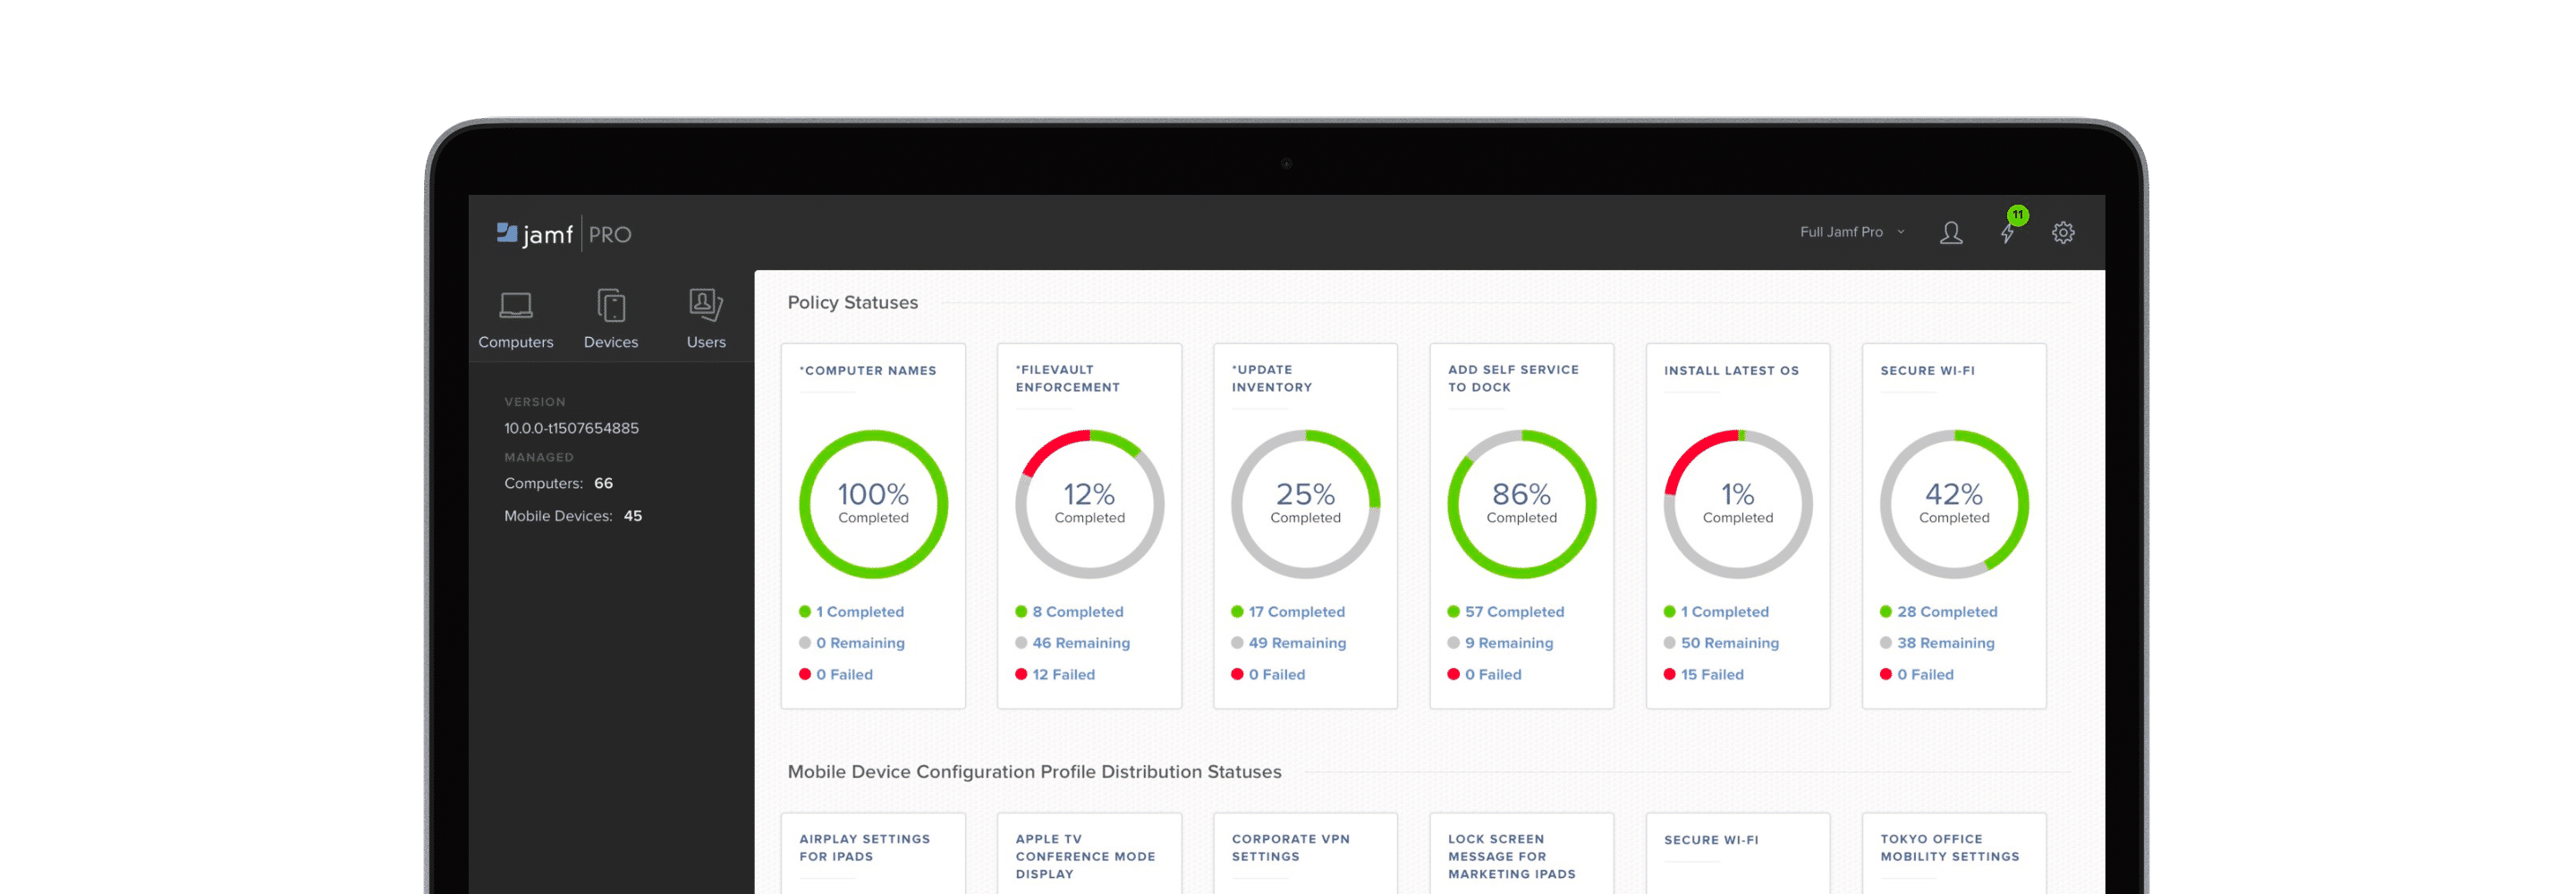Click the Devices tablet icon

611,305
